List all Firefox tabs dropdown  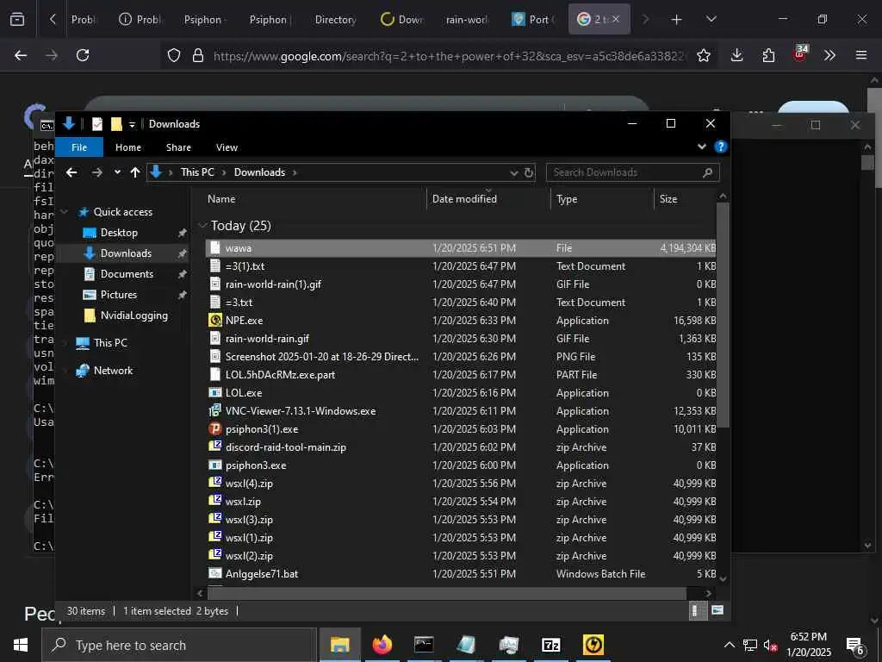coord(711,19)
